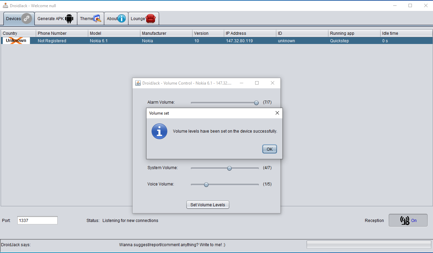Screen dimensions: 433x253
Task: Switch to the Devices tab
Action: (x=19, y=18)
